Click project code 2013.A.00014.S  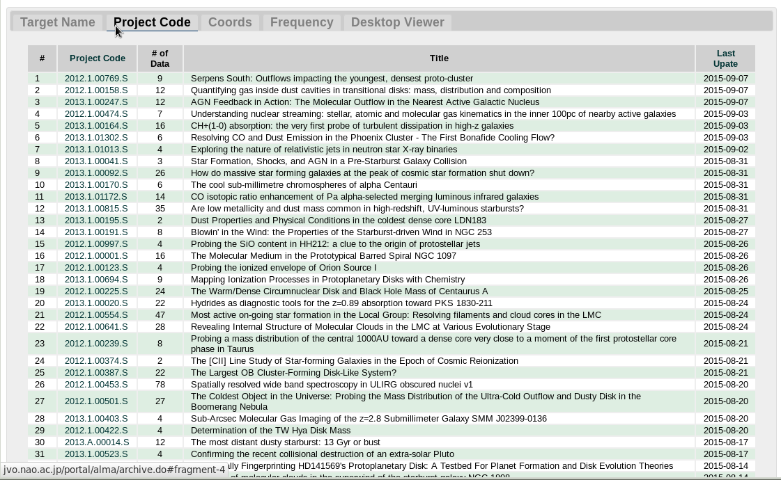(96, 442)
